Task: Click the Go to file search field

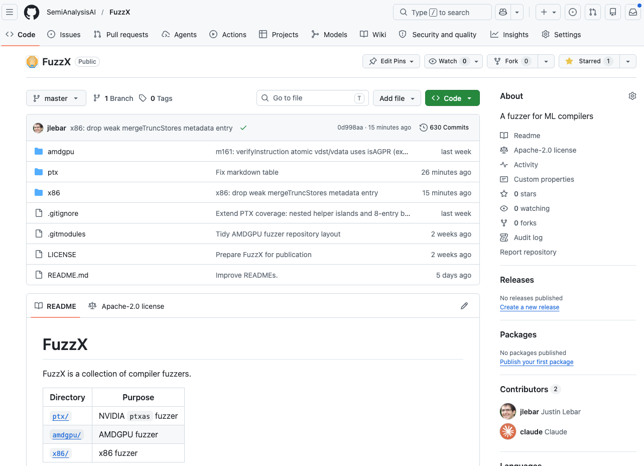Action: tap(313, 98)
